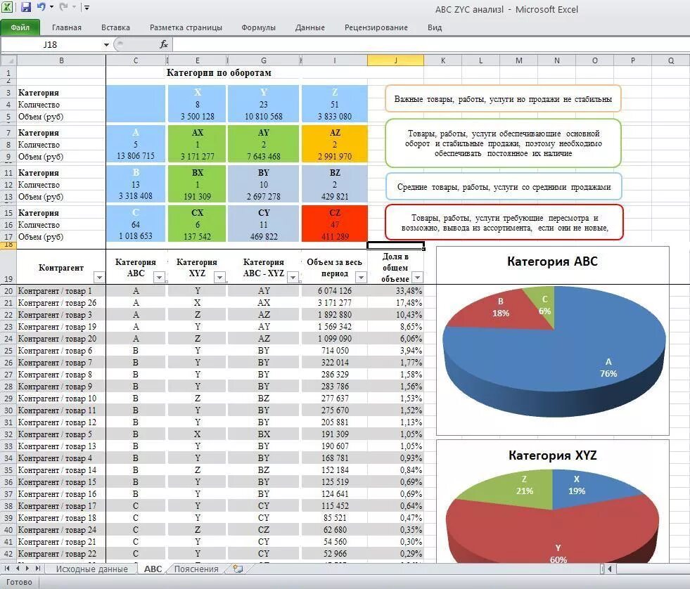Image resolution: width=690 pixels, height=589 pixels.
Task: Click the Insert Function fx icon
Action: [x=164, y=44]
